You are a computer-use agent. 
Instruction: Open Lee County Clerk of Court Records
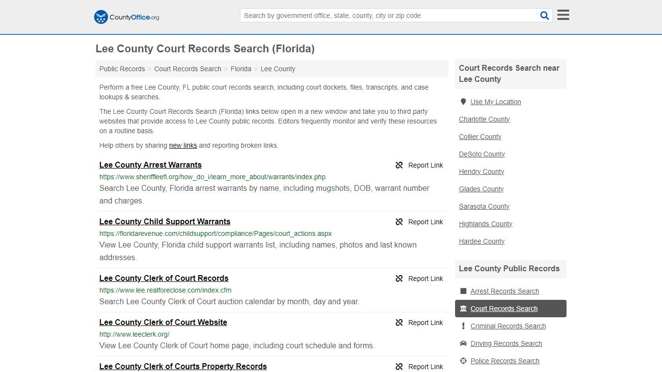click(x=164, y=279)
